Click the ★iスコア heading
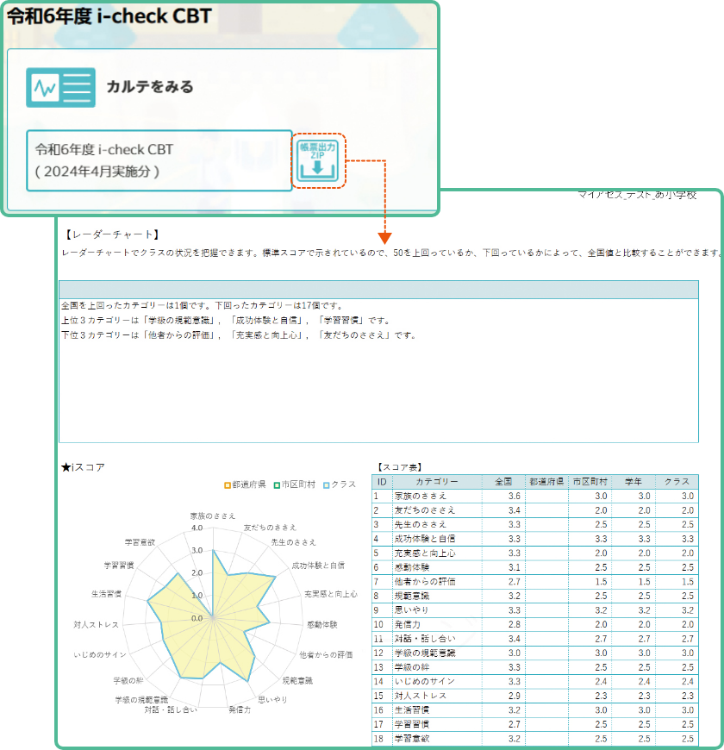The width and height of the screenshot is (724, 750). [x=83, y=467]
